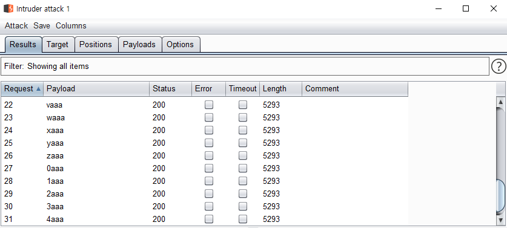Click the vertical scrollbar thumb
This screenshot has height=228, width=507.
[500, 197]
